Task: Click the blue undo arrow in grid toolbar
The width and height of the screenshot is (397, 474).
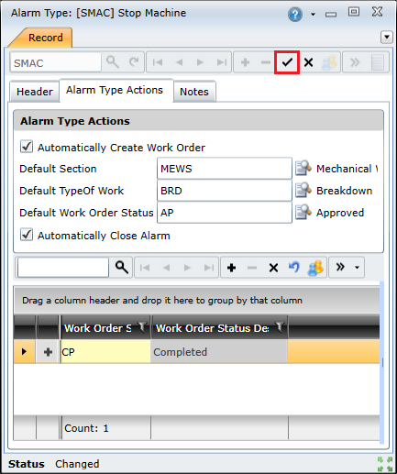Action: click(x=294, y=268)
